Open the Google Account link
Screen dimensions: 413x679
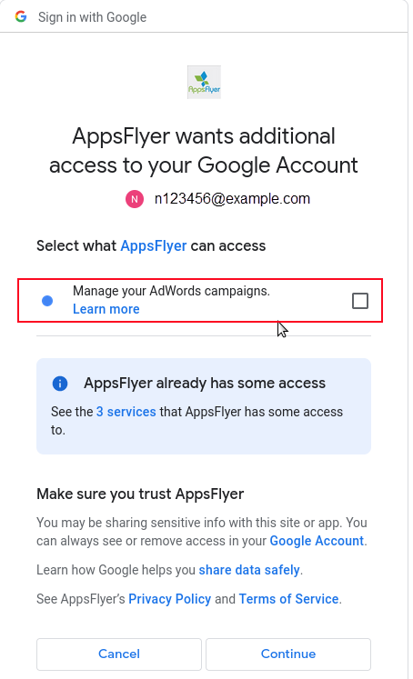click(x=317, y=541)
